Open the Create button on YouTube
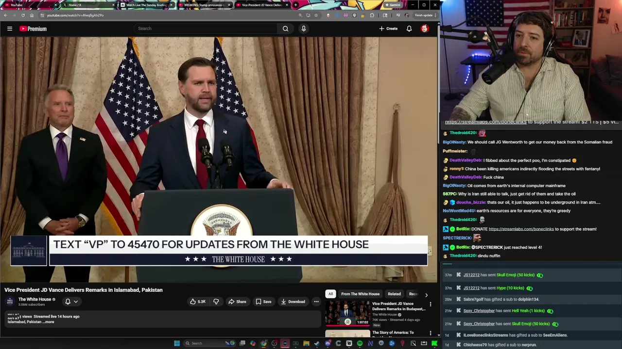The height and width of the screenshot is (349, 622). (388, 29)
